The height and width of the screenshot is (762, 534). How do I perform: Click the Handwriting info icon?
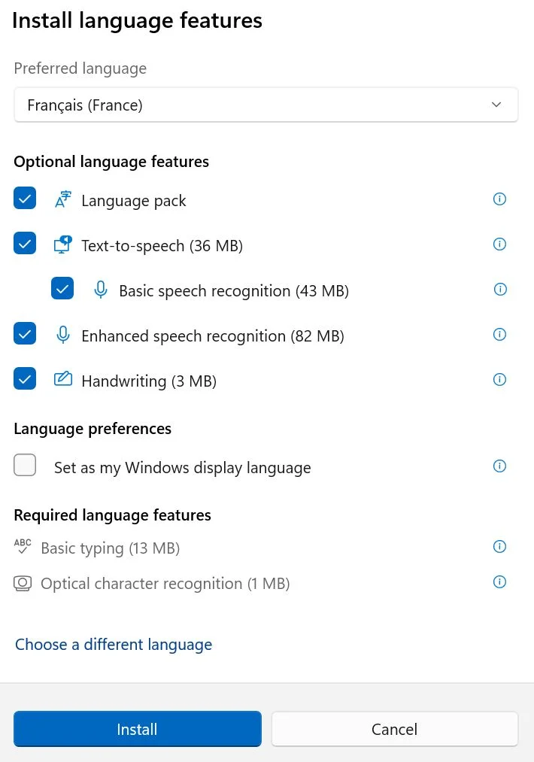[499, 380]
